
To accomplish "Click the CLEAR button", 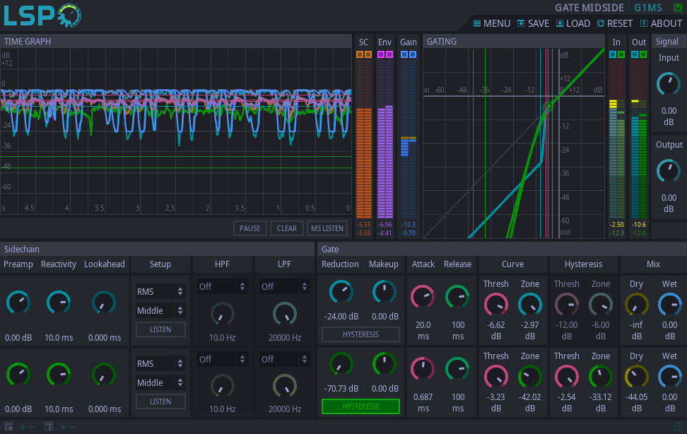I will pos(286,228).
